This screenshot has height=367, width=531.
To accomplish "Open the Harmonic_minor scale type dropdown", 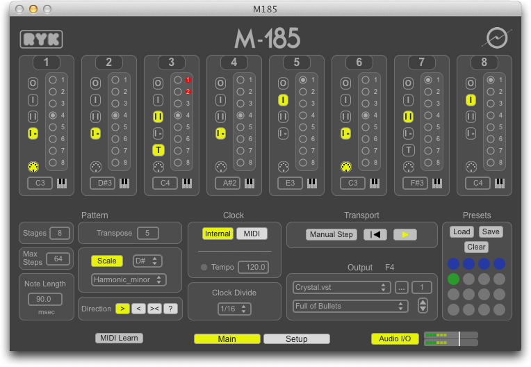I will tap(129, 279).
